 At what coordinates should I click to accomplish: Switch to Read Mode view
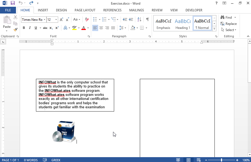(178, 160)
